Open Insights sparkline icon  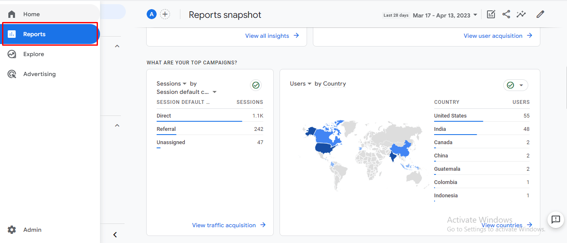pyautogui.click(x=521, y=15)
